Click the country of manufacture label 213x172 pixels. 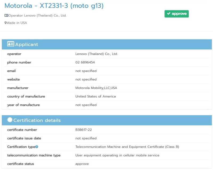26,96
